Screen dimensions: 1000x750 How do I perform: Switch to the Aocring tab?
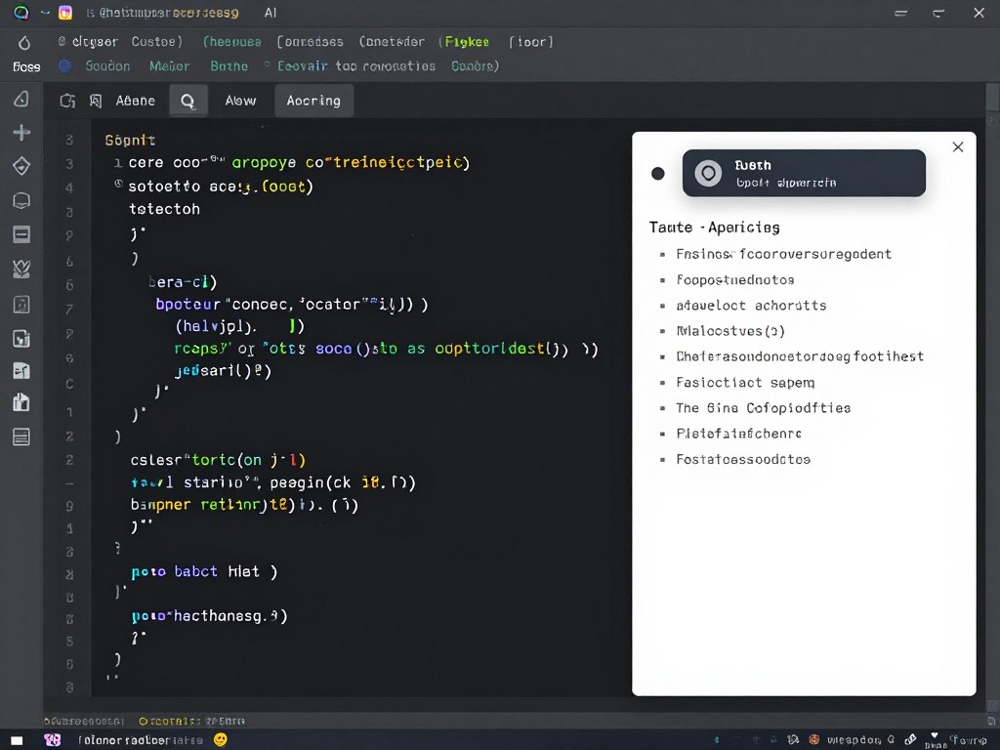313,100
